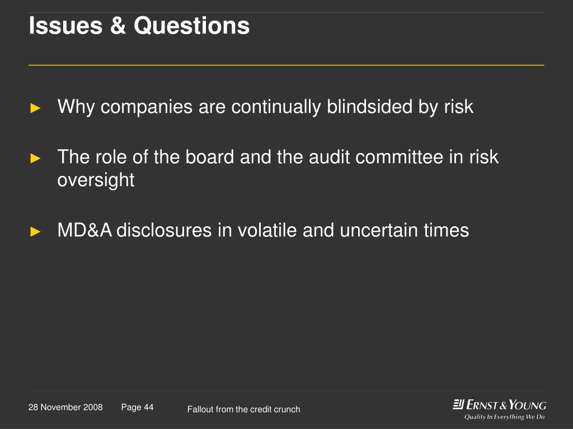Click the 'Ernst & Young' wordmark

pyautogui.click(x=506, y=405)
